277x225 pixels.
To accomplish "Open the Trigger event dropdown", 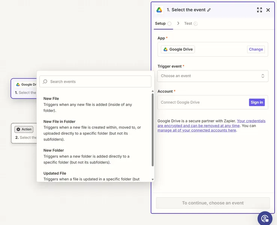I will pos(213,76).
